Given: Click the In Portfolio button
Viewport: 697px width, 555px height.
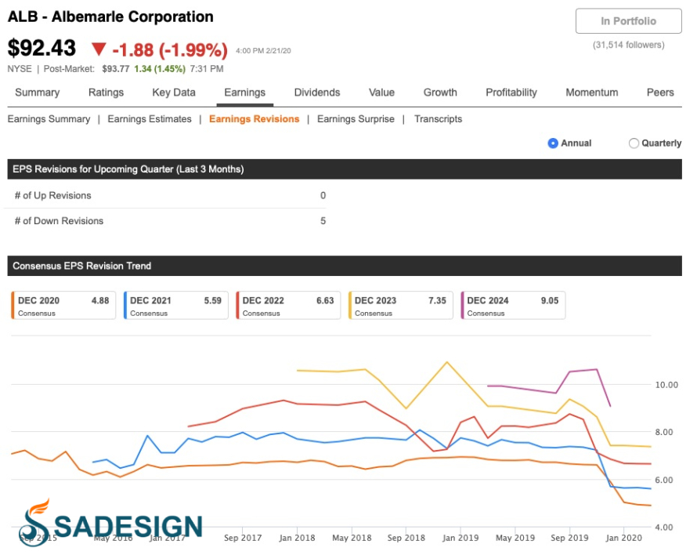Looking at the screenshot, I should click(x=628, y=21).
